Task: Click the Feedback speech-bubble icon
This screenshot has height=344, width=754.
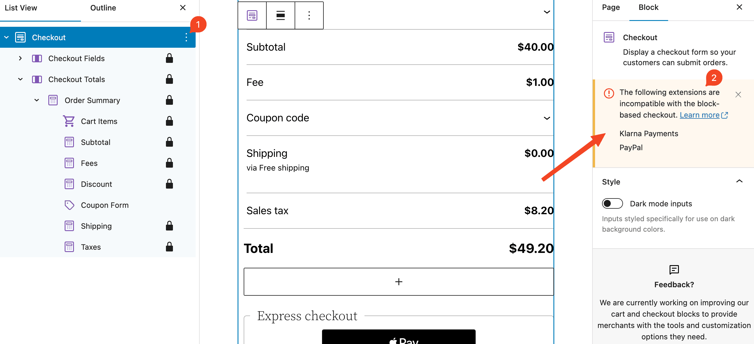Action: (674, 269)
